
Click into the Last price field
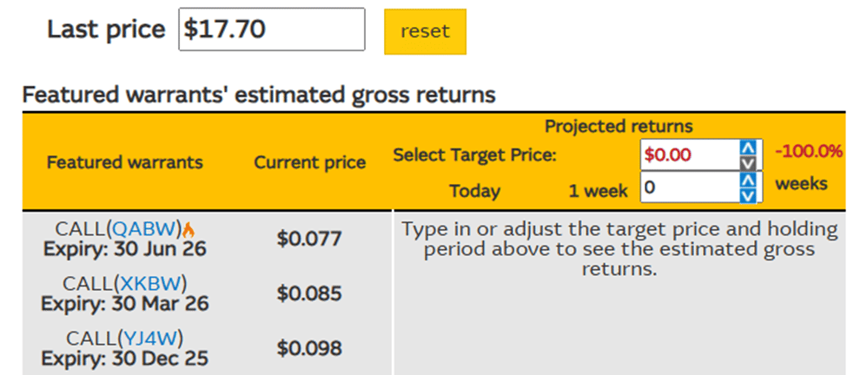pyautogui.click(x=271, y=30)
